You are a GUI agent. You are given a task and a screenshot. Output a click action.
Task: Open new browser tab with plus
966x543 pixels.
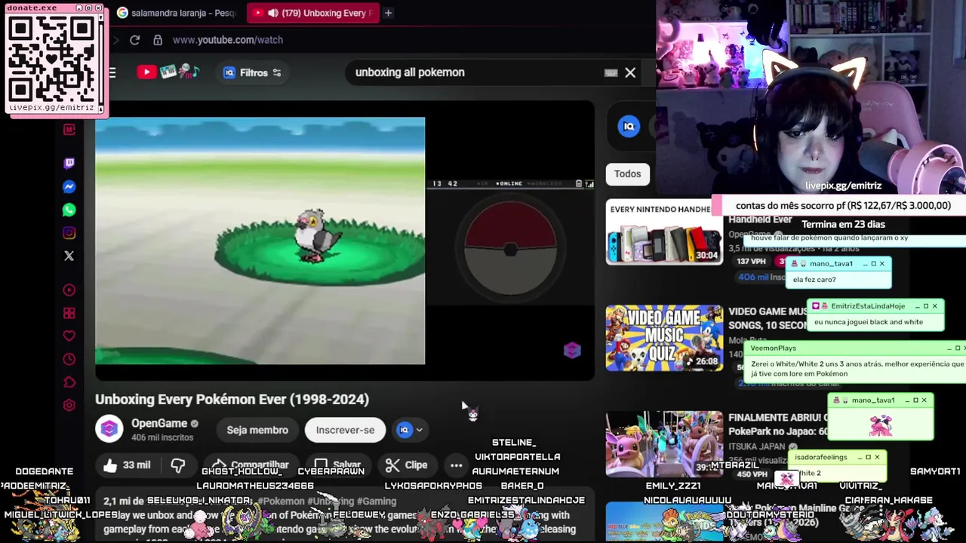click(x=388, y=13)
